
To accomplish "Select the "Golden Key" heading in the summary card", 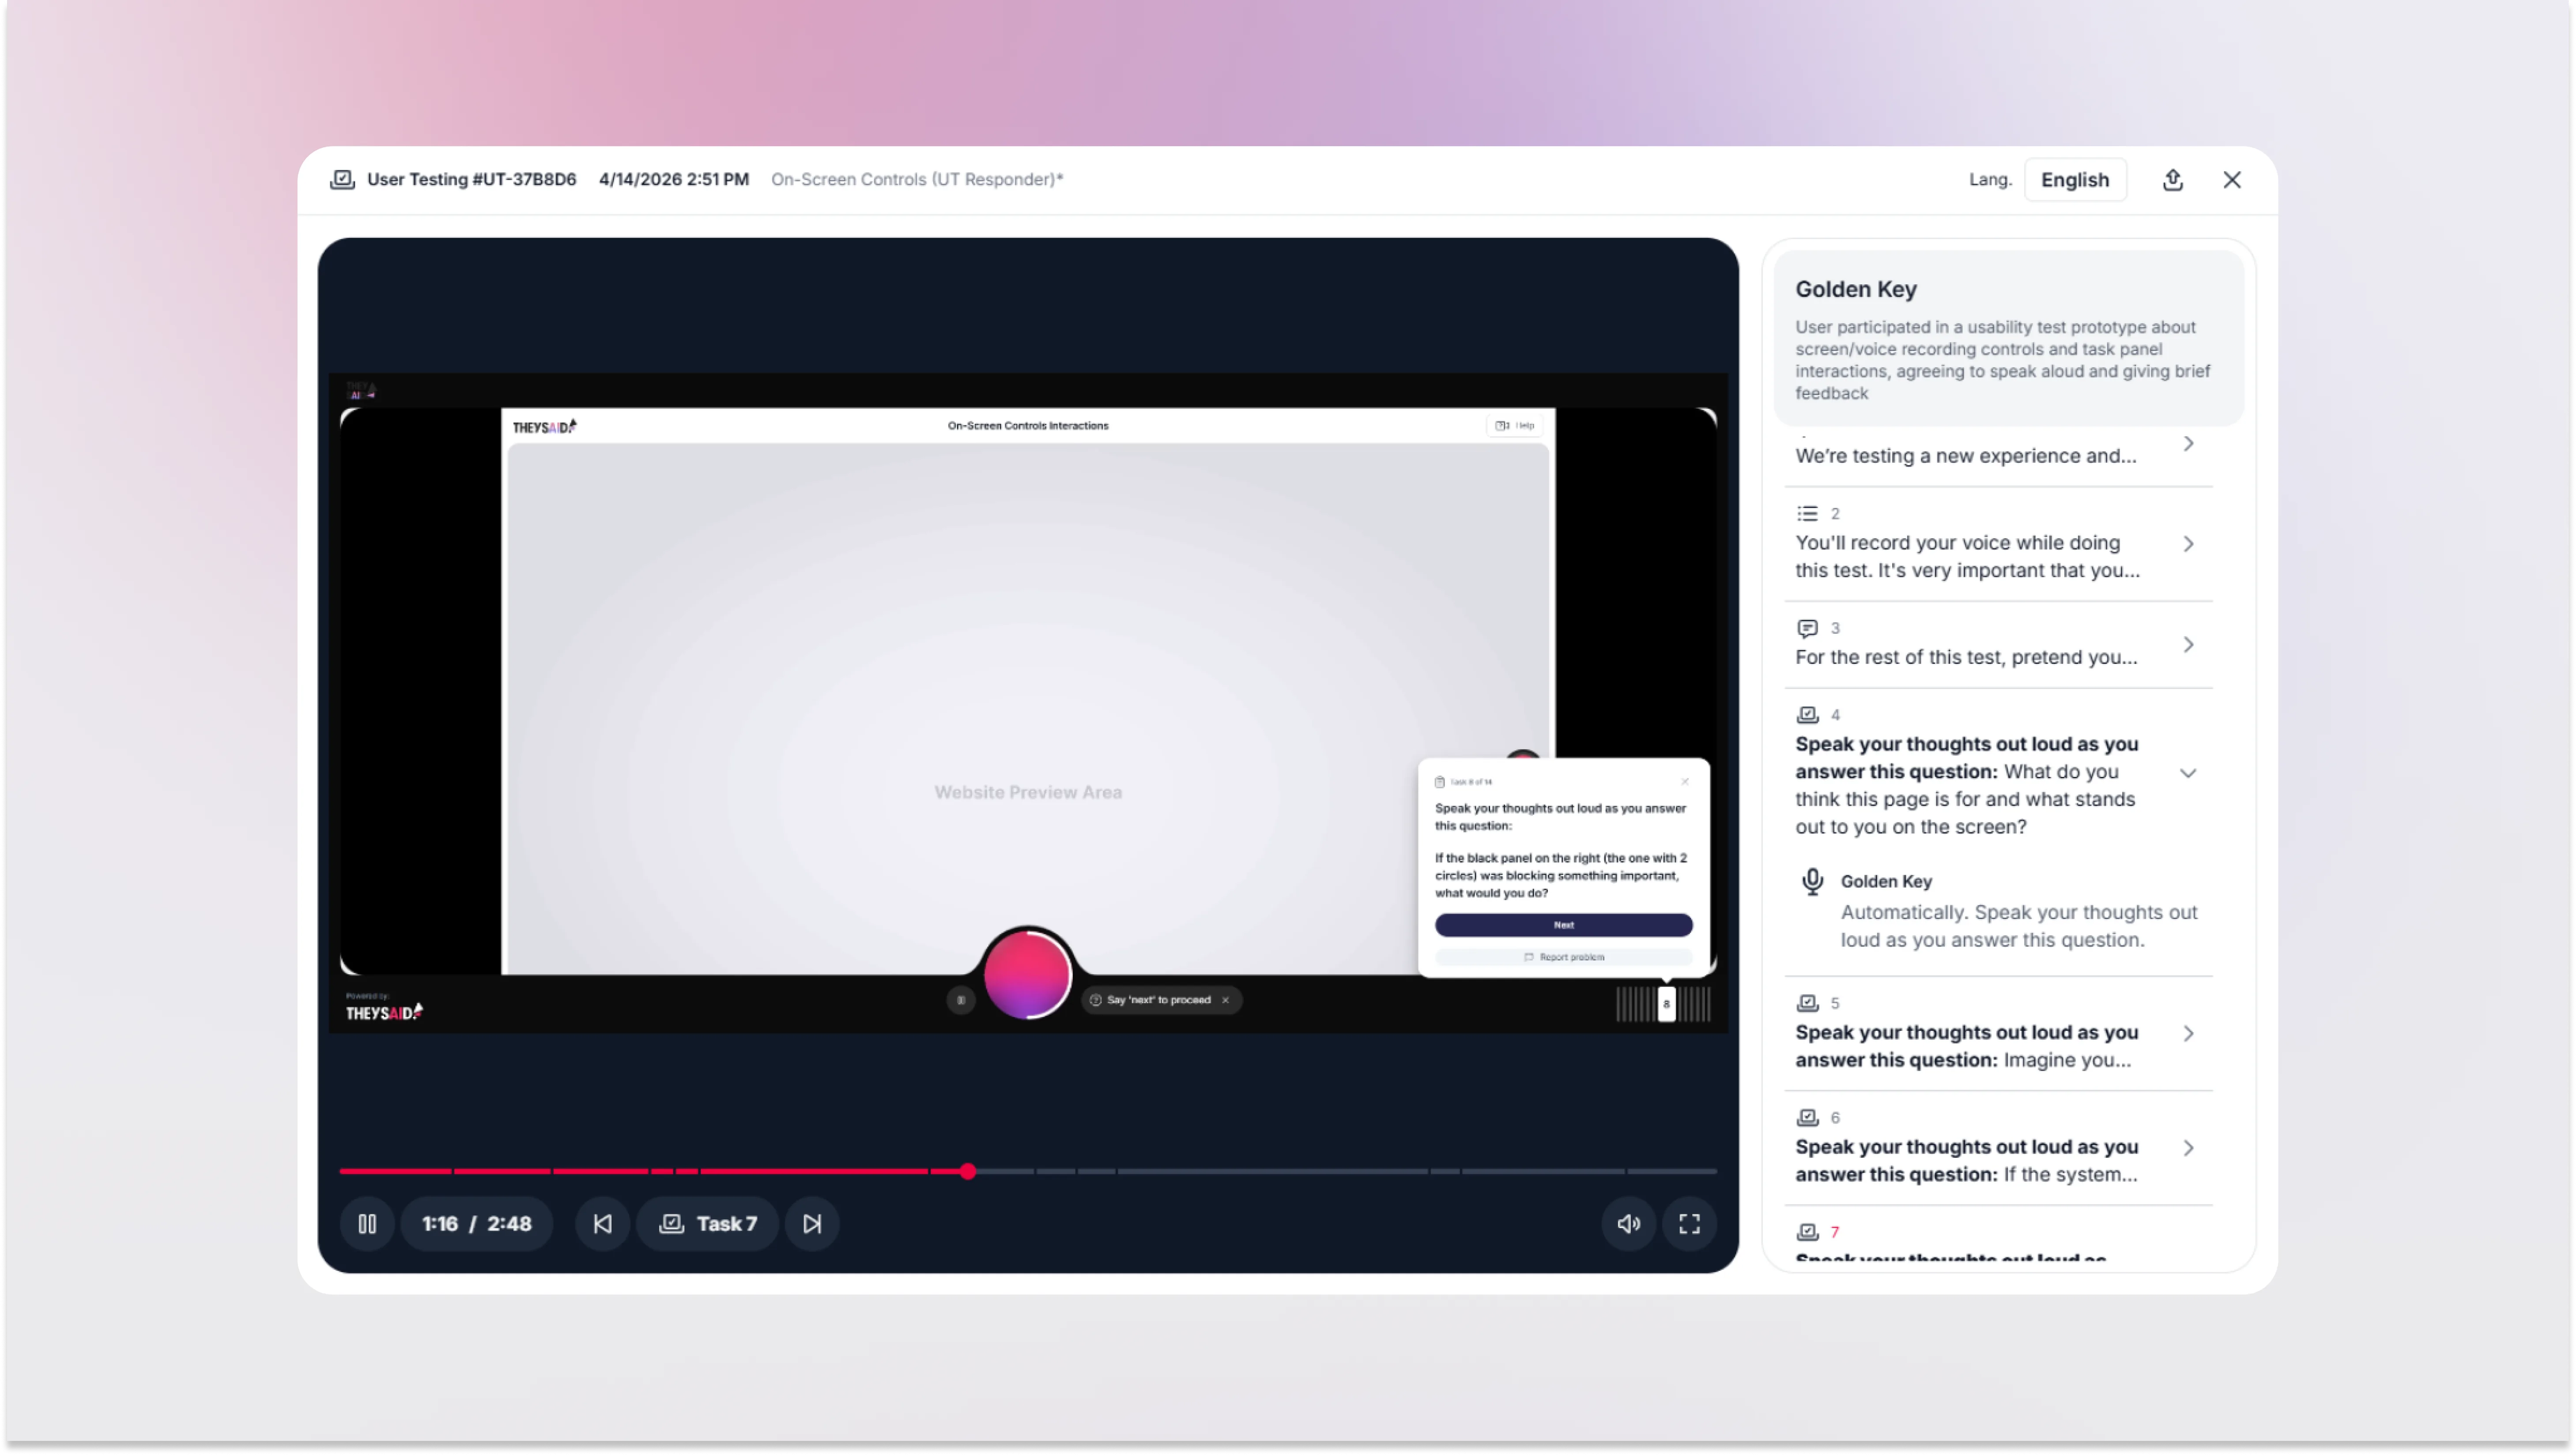I will (1856, 289).
